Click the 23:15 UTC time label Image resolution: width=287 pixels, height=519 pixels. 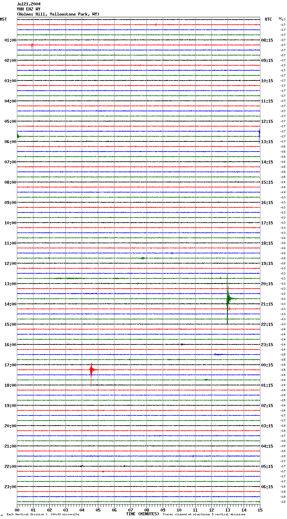(x=267, y=345)
